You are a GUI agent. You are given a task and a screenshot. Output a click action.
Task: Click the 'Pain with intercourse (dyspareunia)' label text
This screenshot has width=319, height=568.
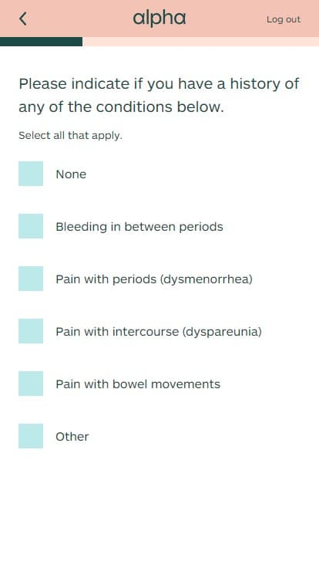[159, 332]
